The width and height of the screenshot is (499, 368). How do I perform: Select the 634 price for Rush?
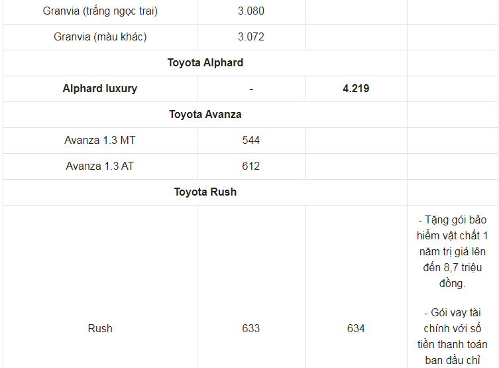coord(356,328)
